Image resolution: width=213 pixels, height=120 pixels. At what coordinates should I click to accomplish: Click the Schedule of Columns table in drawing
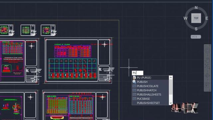(x=73, y=51)
